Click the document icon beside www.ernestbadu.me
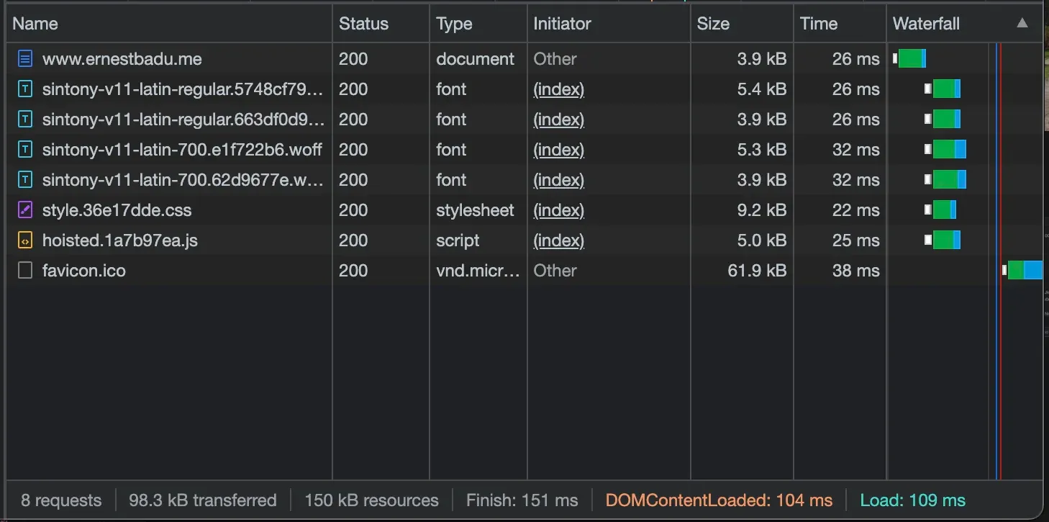This screenshot has height=522, width=1049. pos(24,58)
